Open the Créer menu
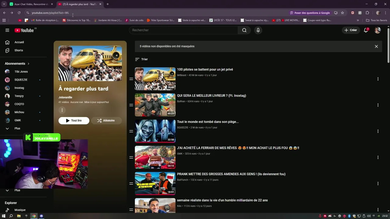390x219 pixels. click(x=351, y=30)
